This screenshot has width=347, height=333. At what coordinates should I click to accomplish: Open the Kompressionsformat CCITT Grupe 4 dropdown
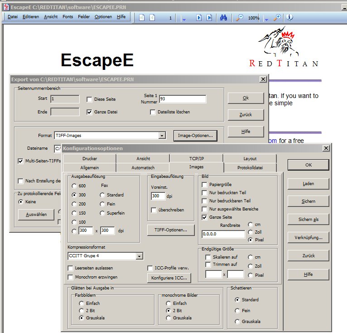coord(139,256)
